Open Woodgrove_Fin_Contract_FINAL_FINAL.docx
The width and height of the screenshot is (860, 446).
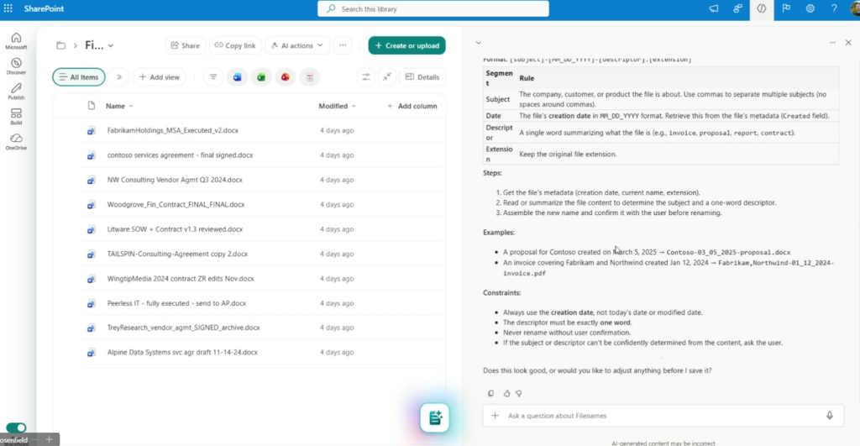(x=176, y=205)
